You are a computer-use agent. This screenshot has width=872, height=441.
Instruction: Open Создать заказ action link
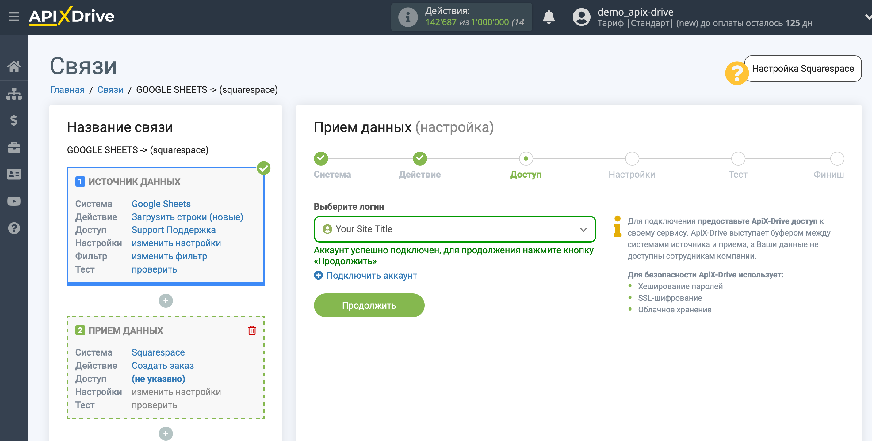click(163, 366)
